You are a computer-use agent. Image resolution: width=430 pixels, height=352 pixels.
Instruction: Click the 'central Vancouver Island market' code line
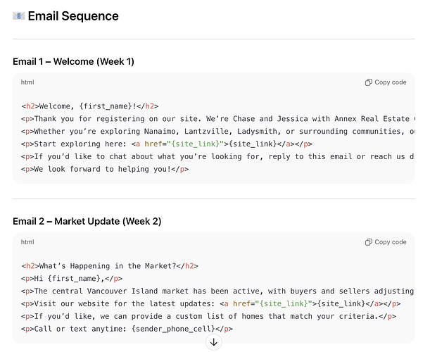pos(211,291)
